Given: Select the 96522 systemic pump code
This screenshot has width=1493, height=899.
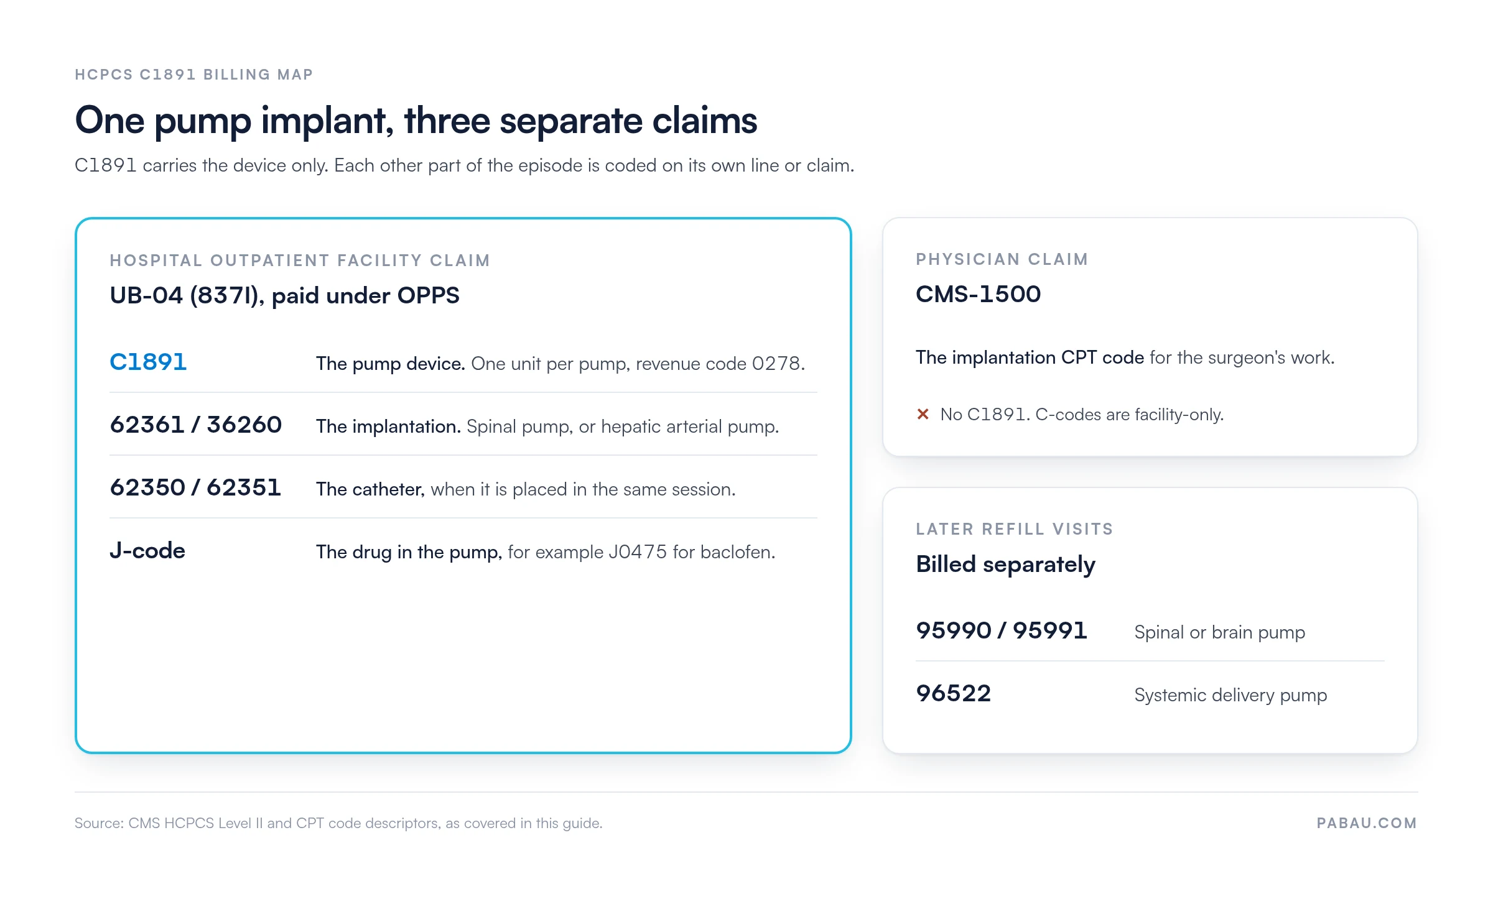Looking at the screenshot, I should click(x=954, y=694).
